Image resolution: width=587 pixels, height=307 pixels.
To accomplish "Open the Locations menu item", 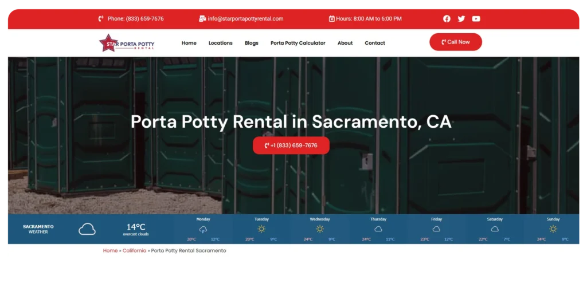I will click(x=220, y=43).
